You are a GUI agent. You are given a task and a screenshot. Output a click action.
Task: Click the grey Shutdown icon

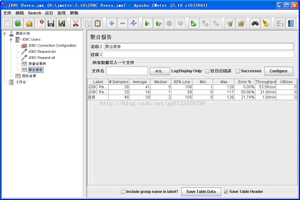(x=180, y=23)
